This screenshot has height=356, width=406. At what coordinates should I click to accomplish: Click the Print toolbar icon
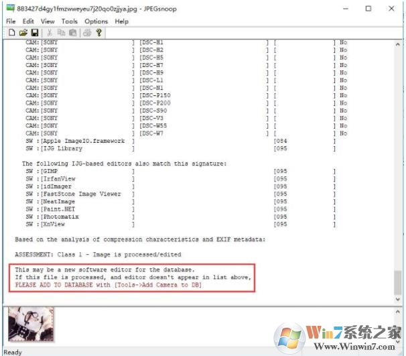point(87,33)
